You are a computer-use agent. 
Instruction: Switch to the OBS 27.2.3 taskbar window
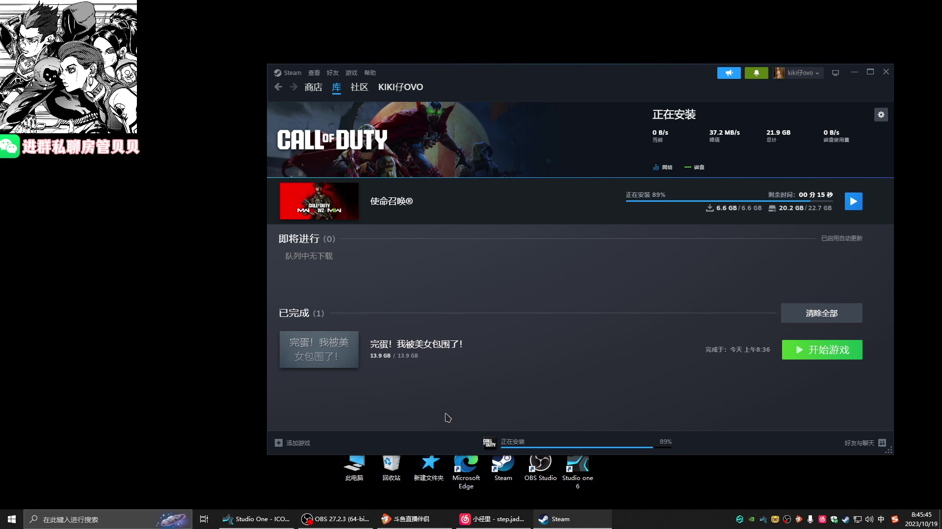pyautogui.click(x=336, y=519)
